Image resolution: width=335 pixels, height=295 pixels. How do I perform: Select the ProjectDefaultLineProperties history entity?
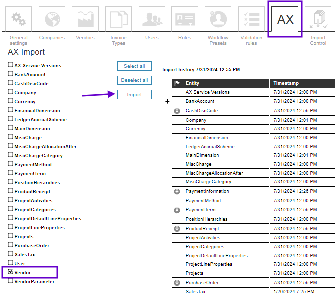coord(217,256)
